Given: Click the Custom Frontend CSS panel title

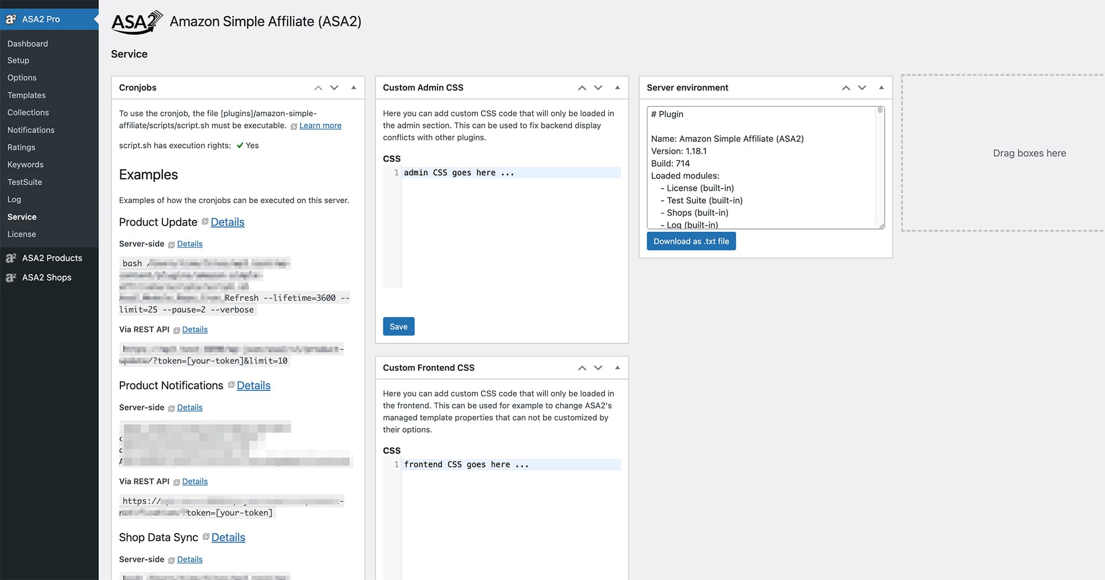Looking at the screenshot, I should click(429, 368).
